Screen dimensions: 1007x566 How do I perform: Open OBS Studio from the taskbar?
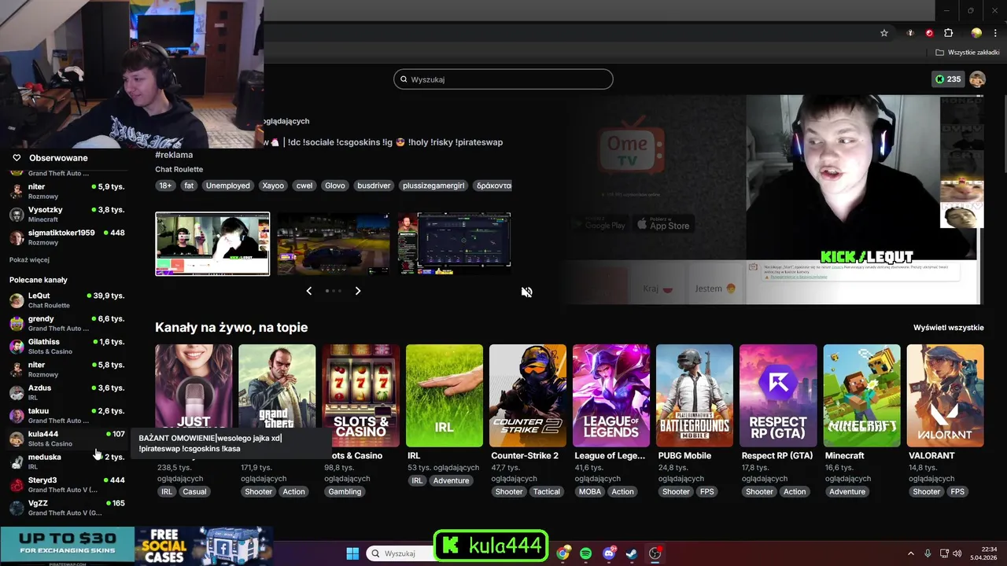pyautogui.click(x=655, y=553)
